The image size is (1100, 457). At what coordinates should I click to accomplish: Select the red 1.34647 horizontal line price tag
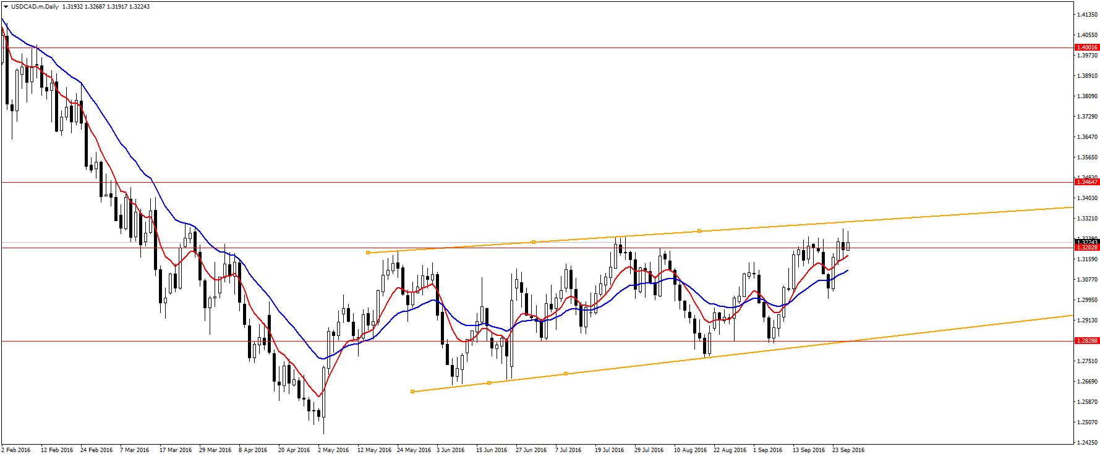[x=1087, y=182]
